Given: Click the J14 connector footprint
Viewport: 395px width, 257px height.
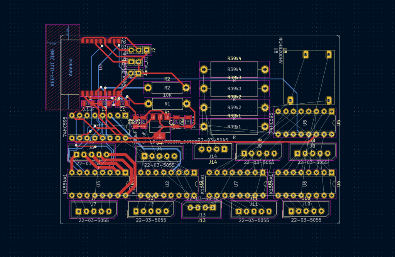Looking at the screenshot, I should (213, 150).
